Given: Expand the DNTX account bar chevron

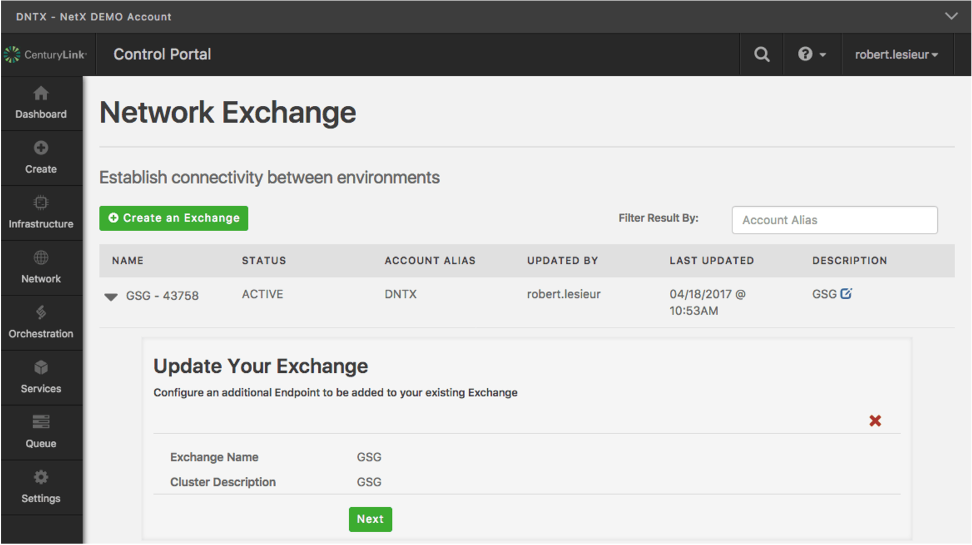Looking at the screenshot, I should 951,16.
